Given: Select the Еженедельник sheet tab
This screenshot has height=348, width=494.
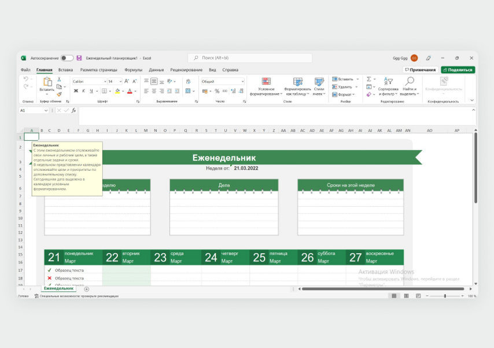Looking at the screenshot, I should click(x=58, y=288).
